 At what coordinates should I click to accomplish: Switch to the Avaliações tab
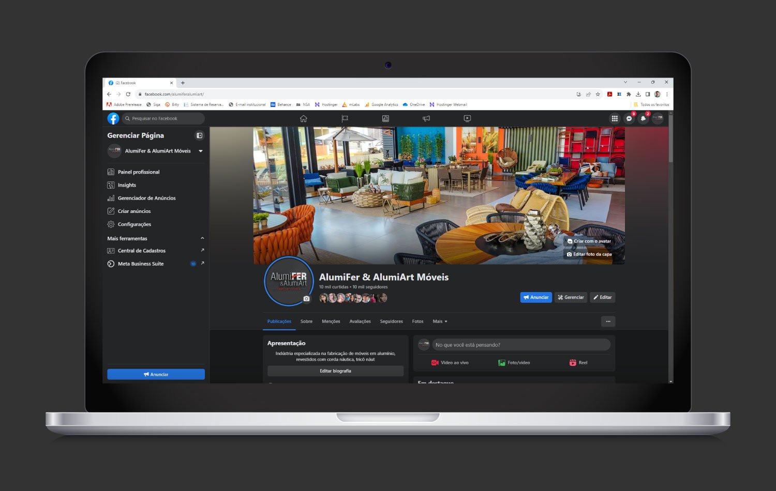coord(360,321)
